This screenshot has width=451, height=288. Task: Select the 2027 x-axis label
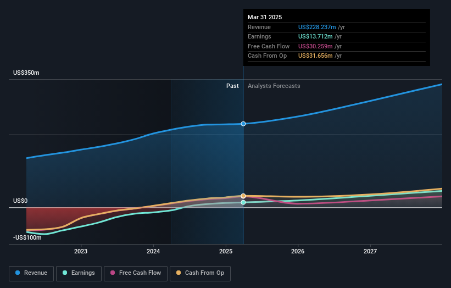click(x=370, y=251)
